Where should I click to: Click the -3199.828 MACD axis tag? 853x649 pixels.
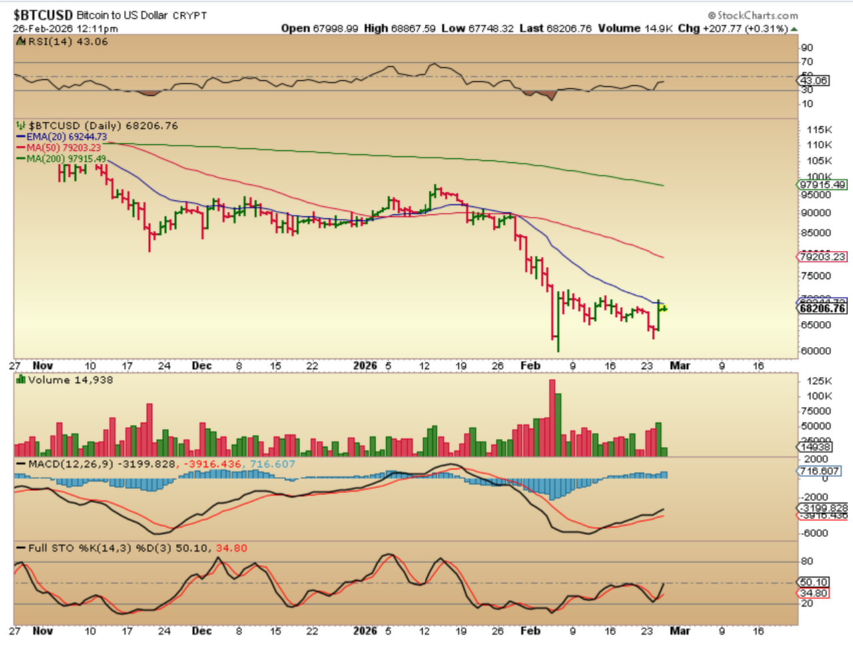click(823, 507)
